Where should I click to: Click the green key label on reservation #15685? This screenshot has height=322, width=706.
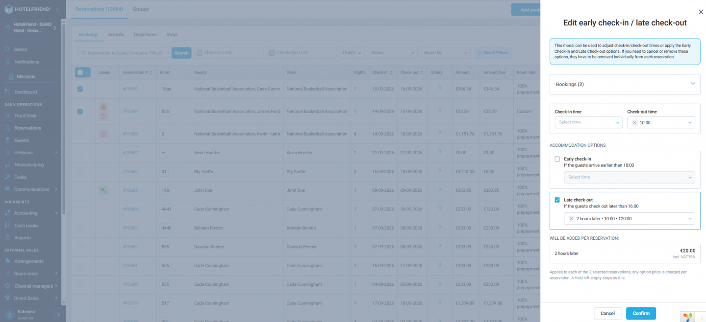[x=103, y=190]
